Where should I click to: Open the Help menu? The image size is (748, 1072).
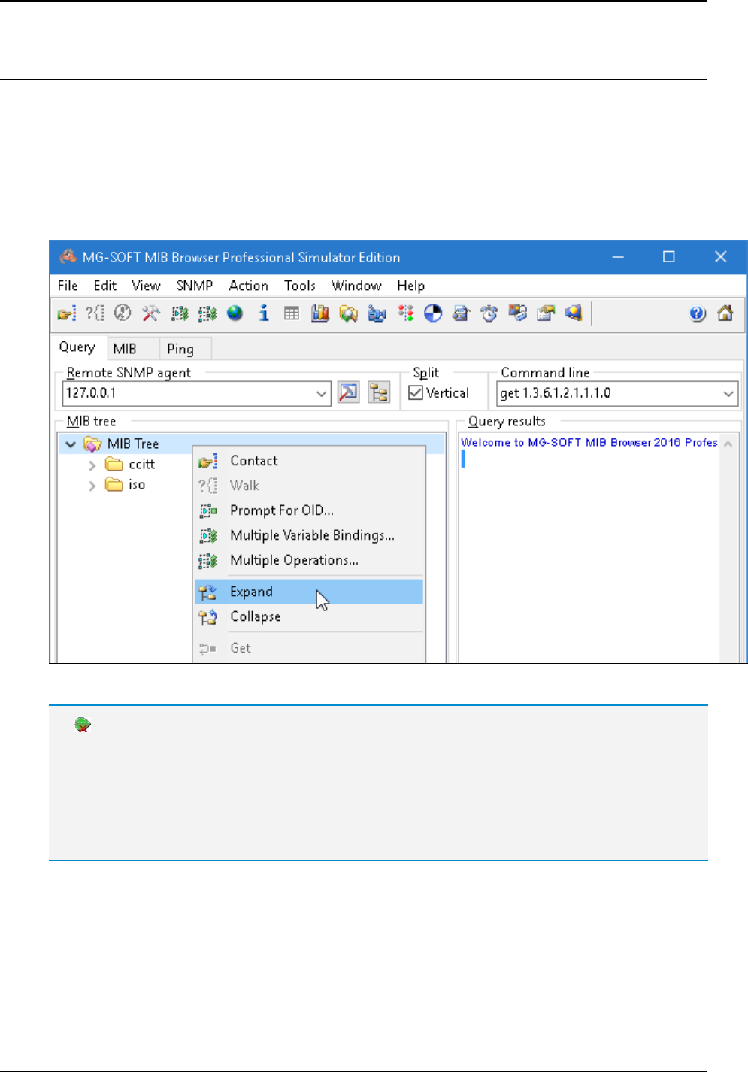(x=411, y=286)
